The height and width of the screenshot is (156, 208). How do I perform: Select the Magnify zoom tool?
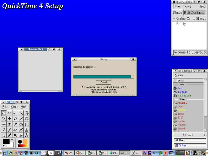(x=15, y=119)
